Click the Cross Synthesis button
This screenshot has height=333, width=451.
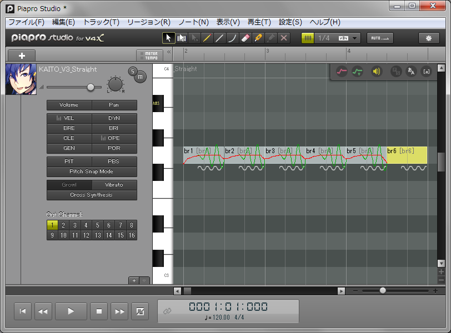(92, 195)
